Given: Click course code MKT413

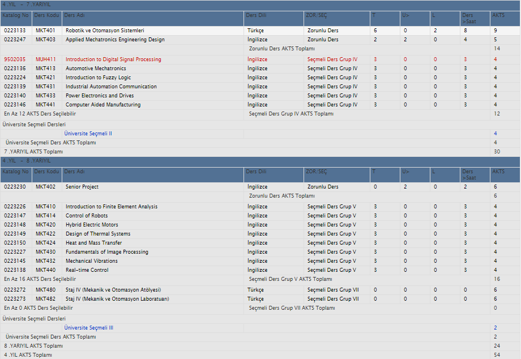Looking at the screenshot, I should point(45,69).
